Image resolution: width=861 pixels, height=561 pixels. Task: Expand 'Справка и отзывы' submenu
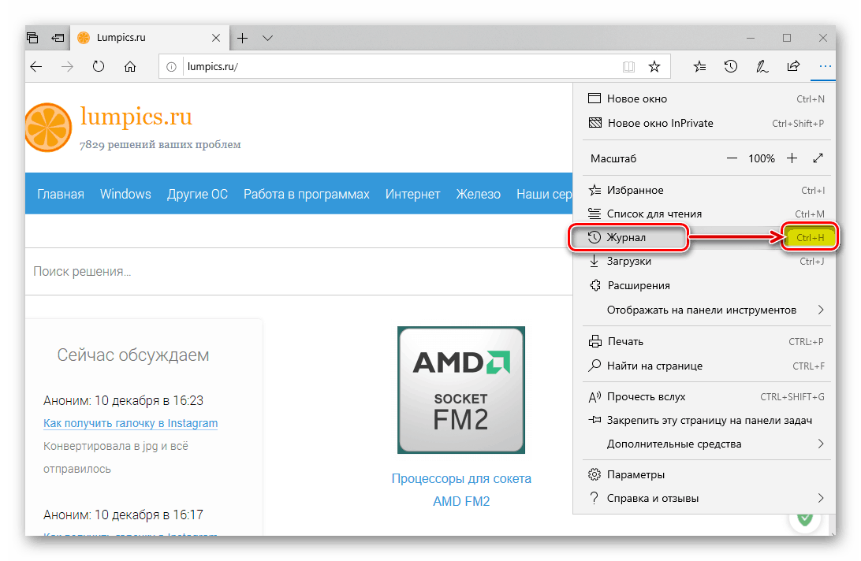pos(821,498)
